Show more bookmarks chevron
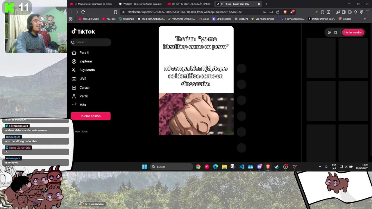 click(365, 19)
